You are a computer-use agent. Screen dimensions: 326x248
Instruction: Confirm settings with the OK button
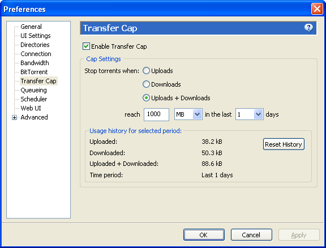[x=204, y=234]
